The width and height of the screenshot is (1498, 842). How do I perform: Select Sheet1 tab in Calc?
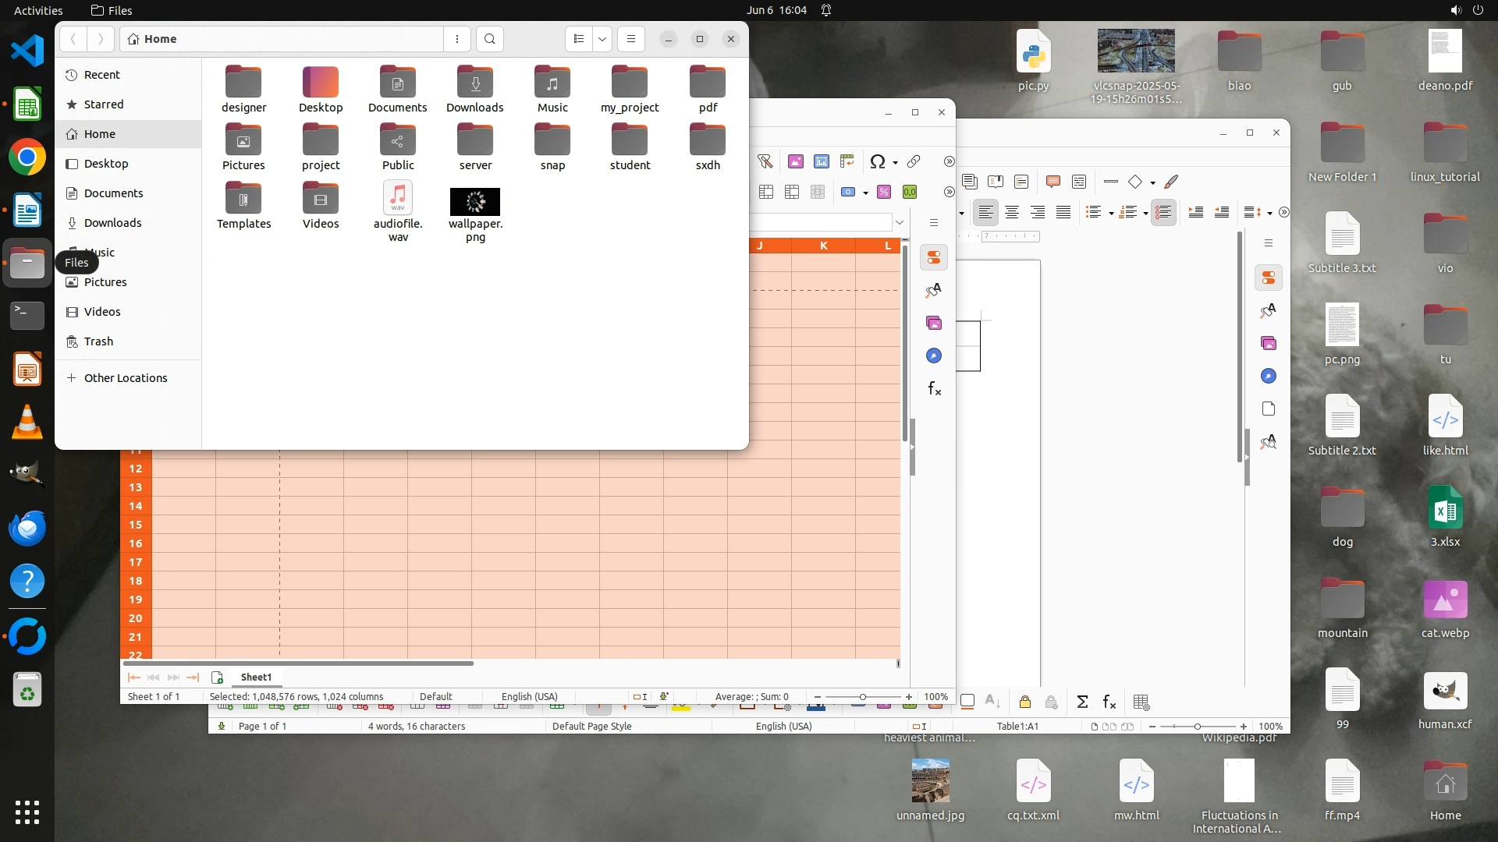(x=256, y=677)
